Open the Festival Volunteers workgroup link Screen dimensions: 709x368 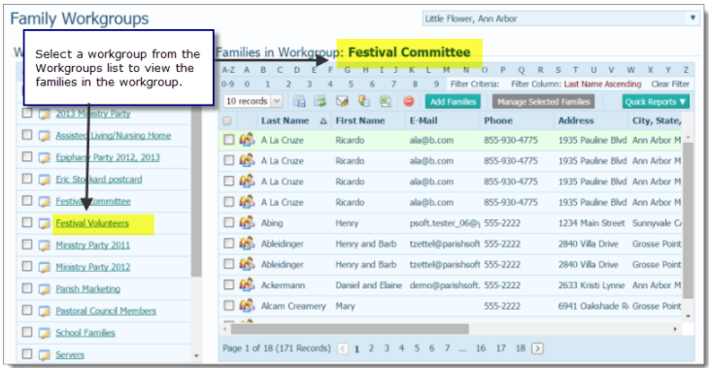92,223
